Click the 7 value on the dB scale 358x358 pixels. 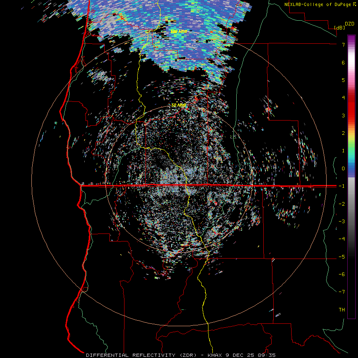(343, 45)
